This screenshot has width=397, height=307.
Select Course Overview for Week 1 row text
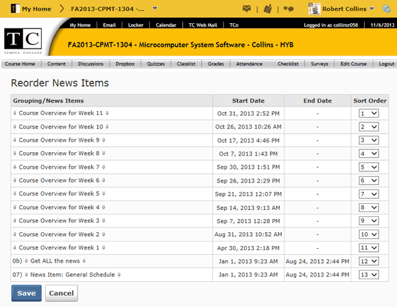59,247
